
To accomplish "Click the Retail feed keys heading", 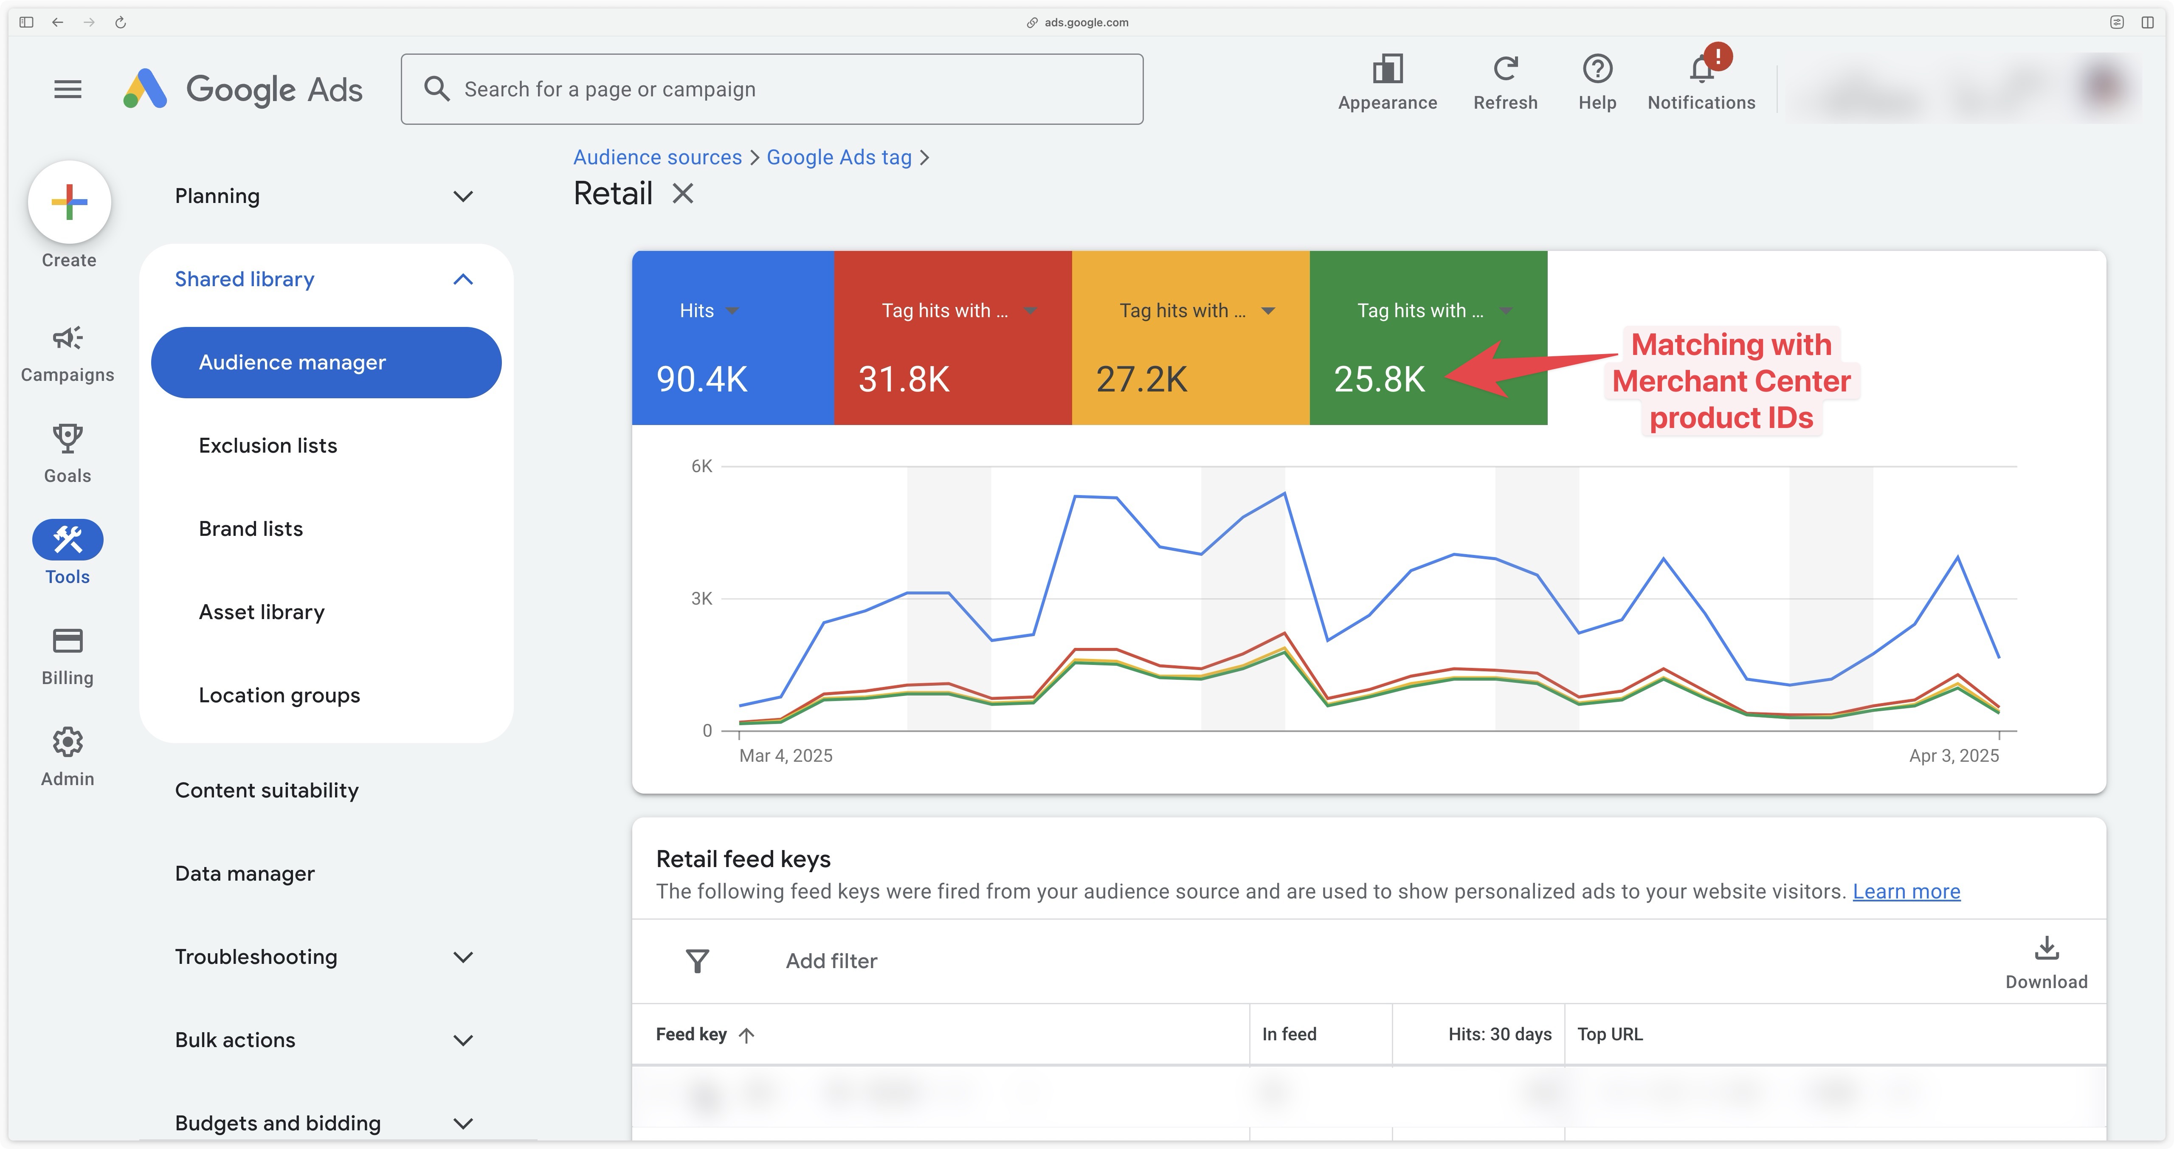I will (x=743, y=859).
